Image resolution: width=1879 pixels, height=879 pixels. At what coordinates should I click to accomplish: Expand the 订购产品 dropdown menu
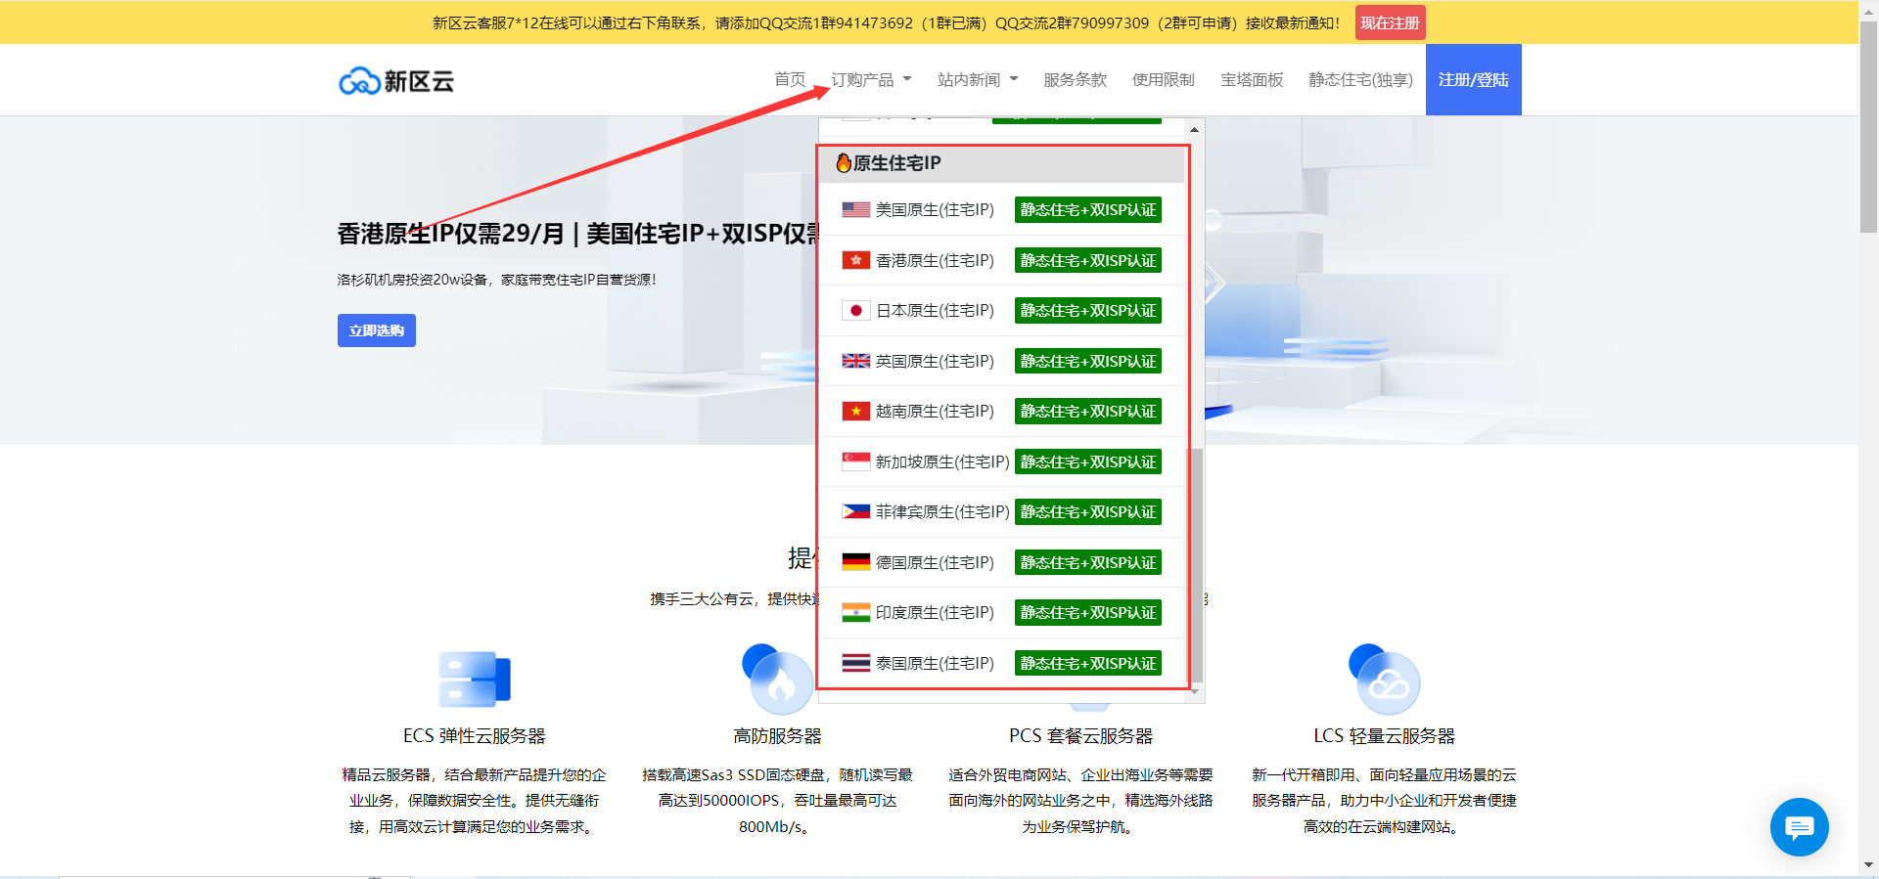[x=870, y=80]
